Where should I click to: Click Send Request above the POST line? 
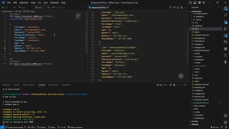[15, 14]
